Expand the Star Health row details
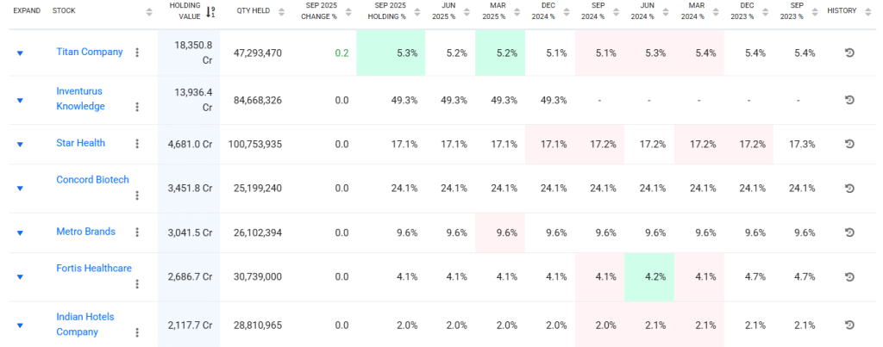 pos(20,145)
